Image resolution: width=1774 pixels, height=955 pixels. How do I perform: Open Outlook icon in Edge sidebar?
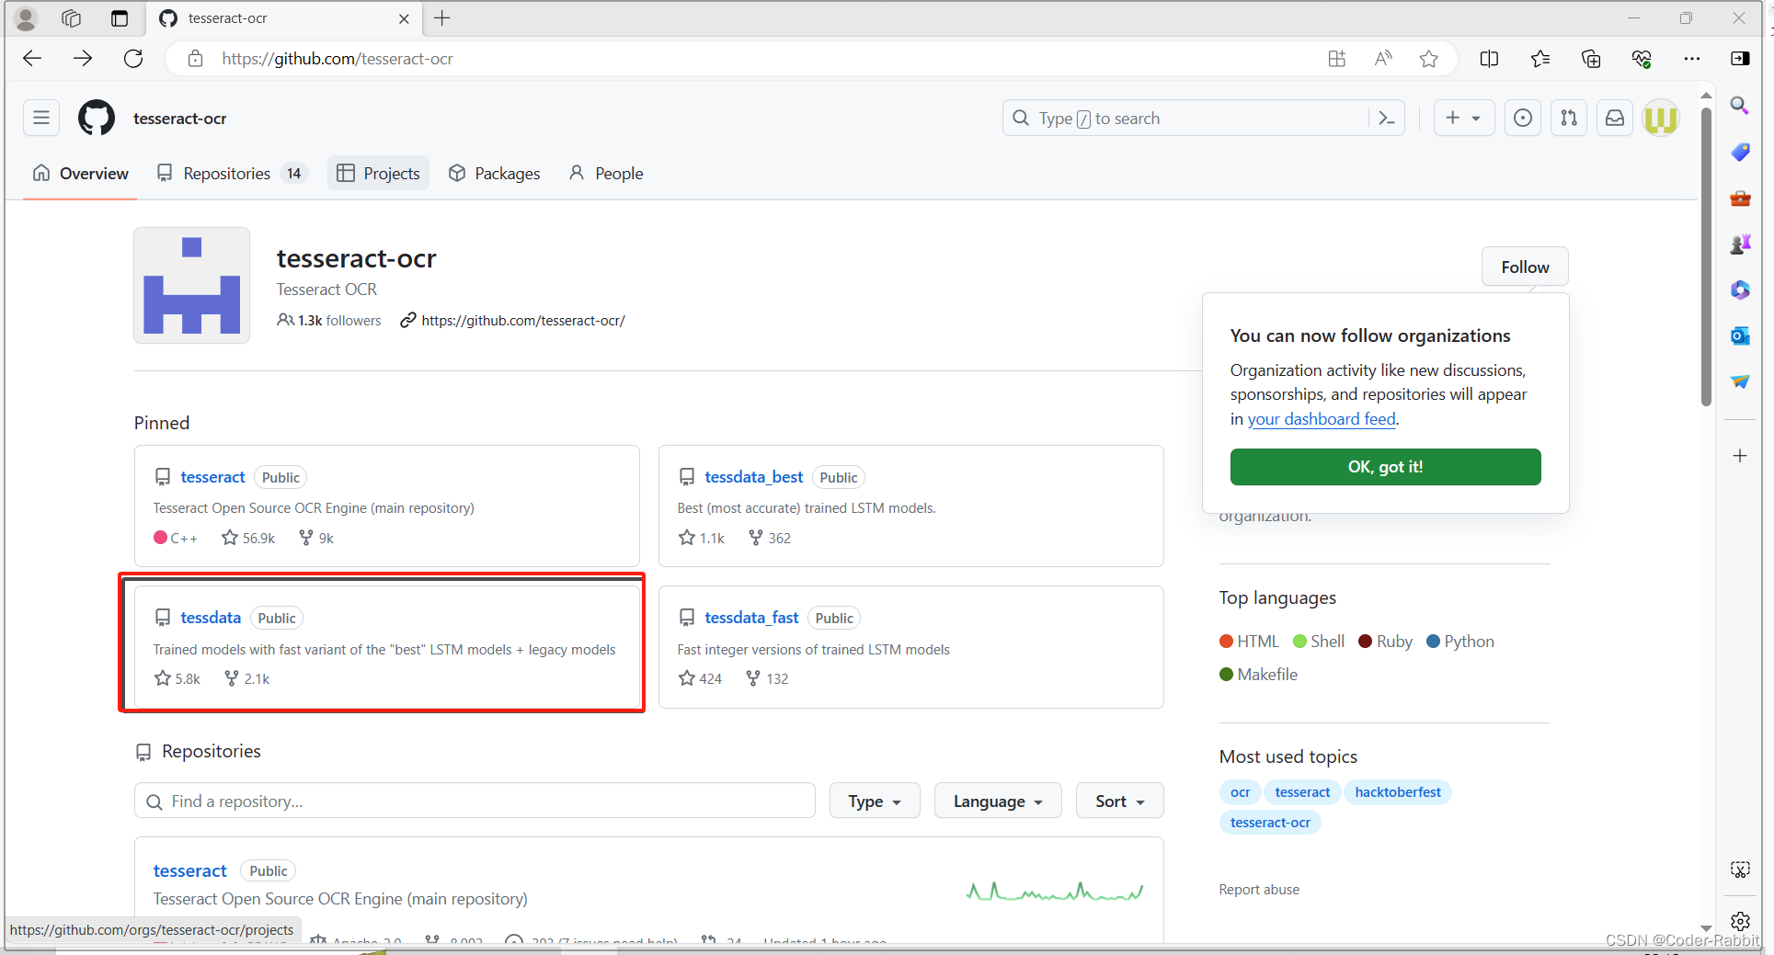[x=1739, y=336]
